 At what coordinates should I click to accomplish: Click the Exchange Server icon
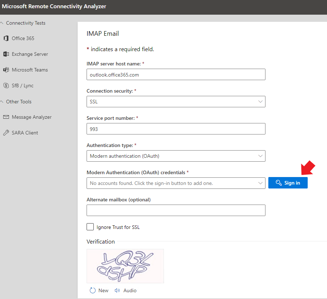coord(6,54)
